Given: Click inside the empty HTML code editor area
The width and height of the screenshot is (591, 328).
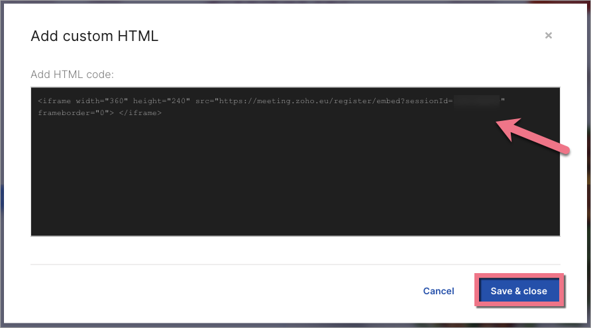Looking at the screenshot, I should 295,179.
